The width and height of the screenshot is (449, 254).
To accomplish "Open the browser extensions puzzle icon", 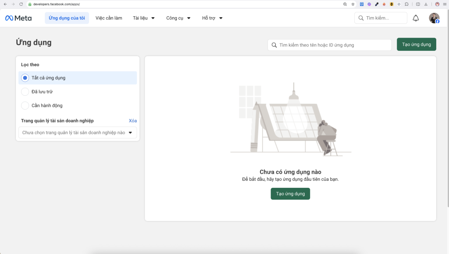I will pos(406,4).
